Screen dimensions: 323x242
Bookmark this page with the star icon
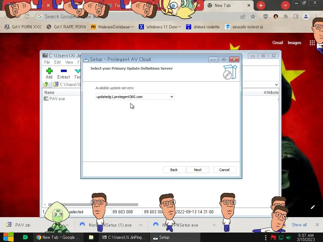(253, 17)
